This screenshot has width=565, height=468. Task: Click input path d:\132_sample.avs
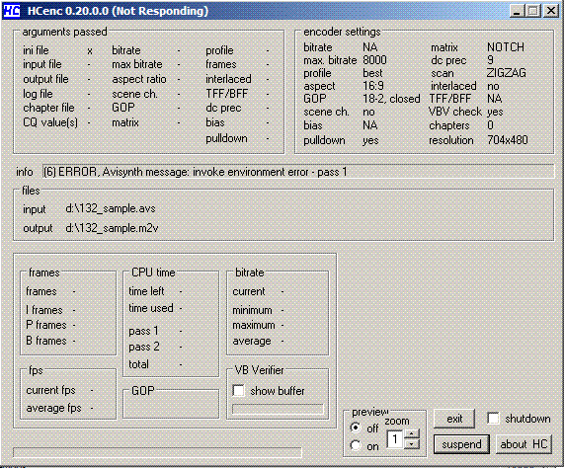(111, 208)
